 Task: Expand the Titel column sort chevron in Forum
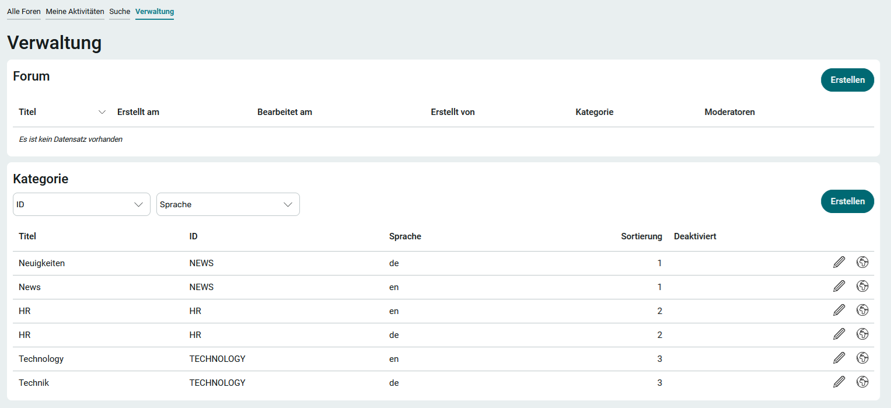pos(103,112)
